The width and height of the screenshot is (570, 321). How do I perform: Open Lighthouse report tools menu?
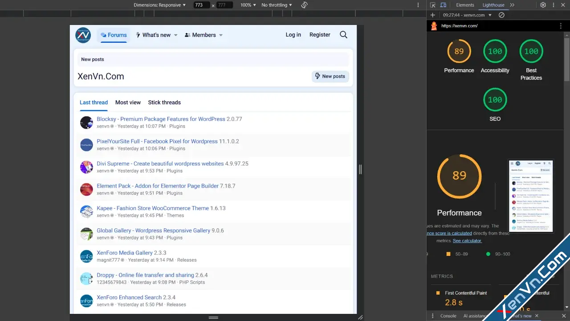point(561,26)
